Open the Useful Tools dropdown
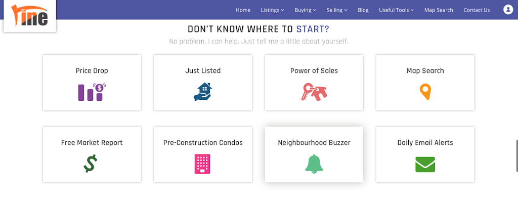The width and height of the screenshot is (518, 197). click(x=396, y=10)
